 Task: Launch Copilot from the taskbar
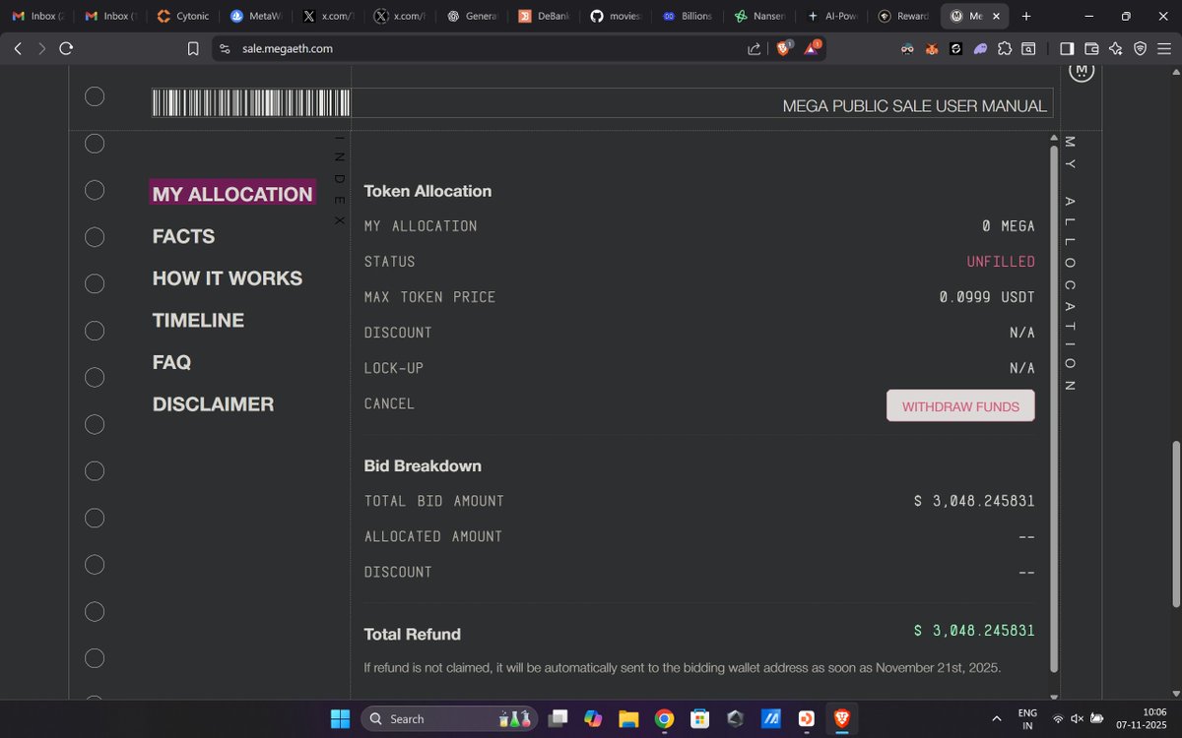pos(593,718)
